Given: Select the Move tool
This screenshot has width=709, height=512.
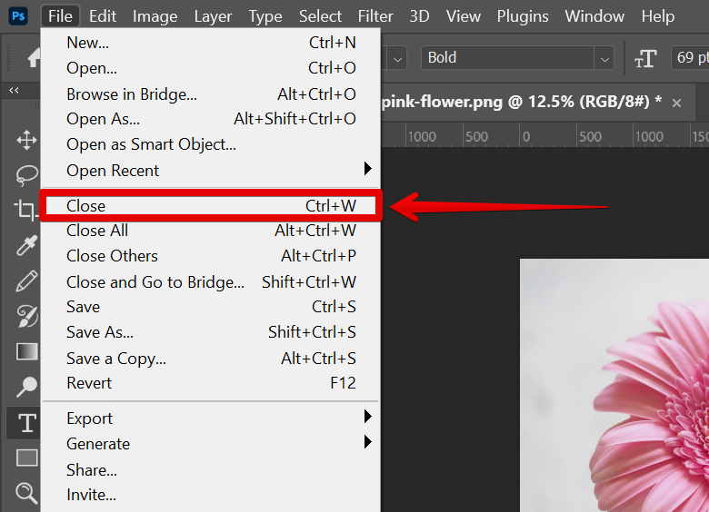Looking at the screenshot, I should click(26, 140).
